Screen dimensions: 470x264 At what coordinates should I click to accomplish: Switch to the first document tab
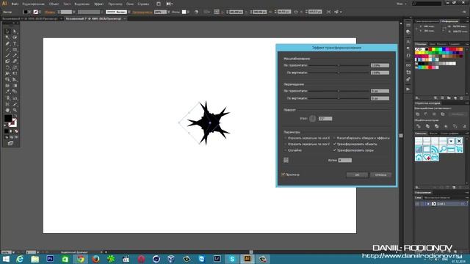30,18
